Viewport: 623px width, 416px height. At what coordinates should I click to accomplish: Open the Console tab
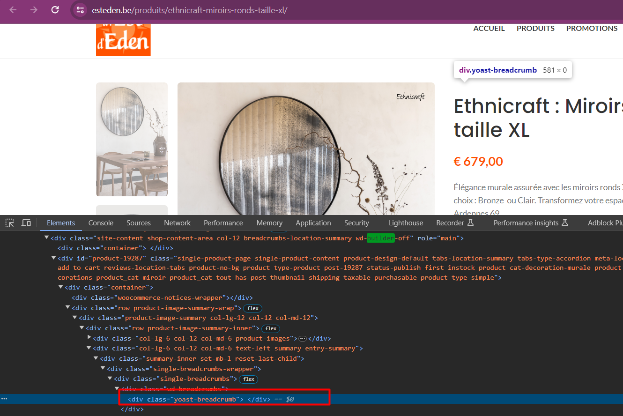(x=101, y=223)
